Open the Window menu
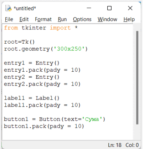Screen dimensions: 144x149 (x=107, y=20)
